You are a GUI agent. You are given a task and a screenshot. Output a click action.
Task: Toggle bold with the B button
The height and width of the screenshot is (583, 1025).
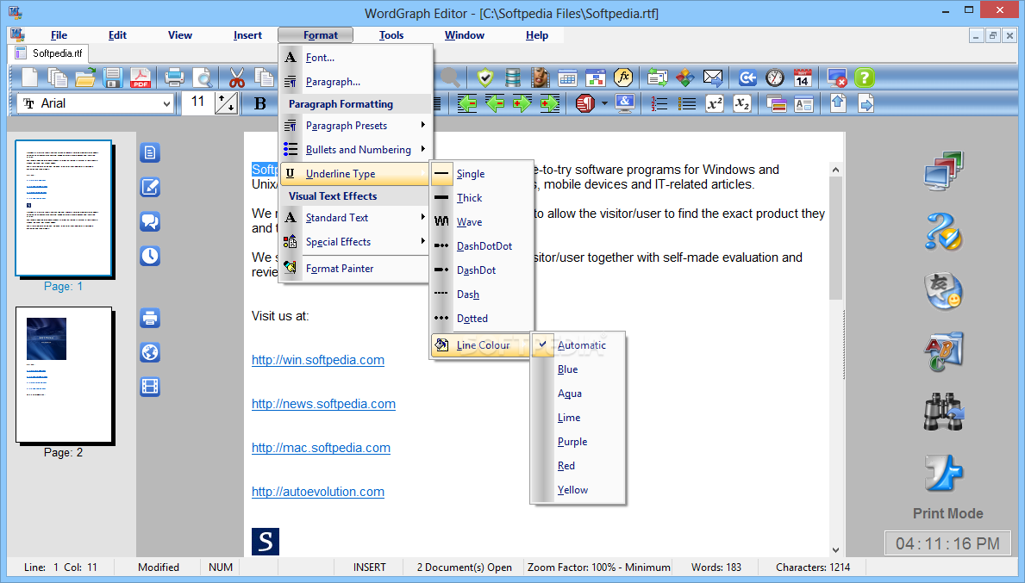click(x=259, y=104)
